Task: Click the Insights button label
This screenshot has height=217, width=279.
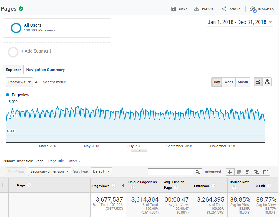Action: pos(266,9)
